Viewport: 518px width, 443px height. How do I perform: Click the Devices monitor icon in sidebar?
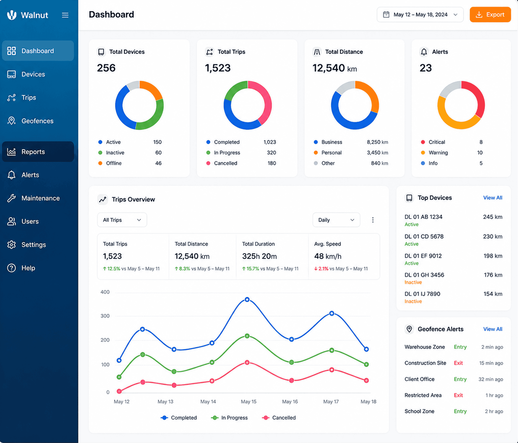pyautogui.click(x=11, y=74)
